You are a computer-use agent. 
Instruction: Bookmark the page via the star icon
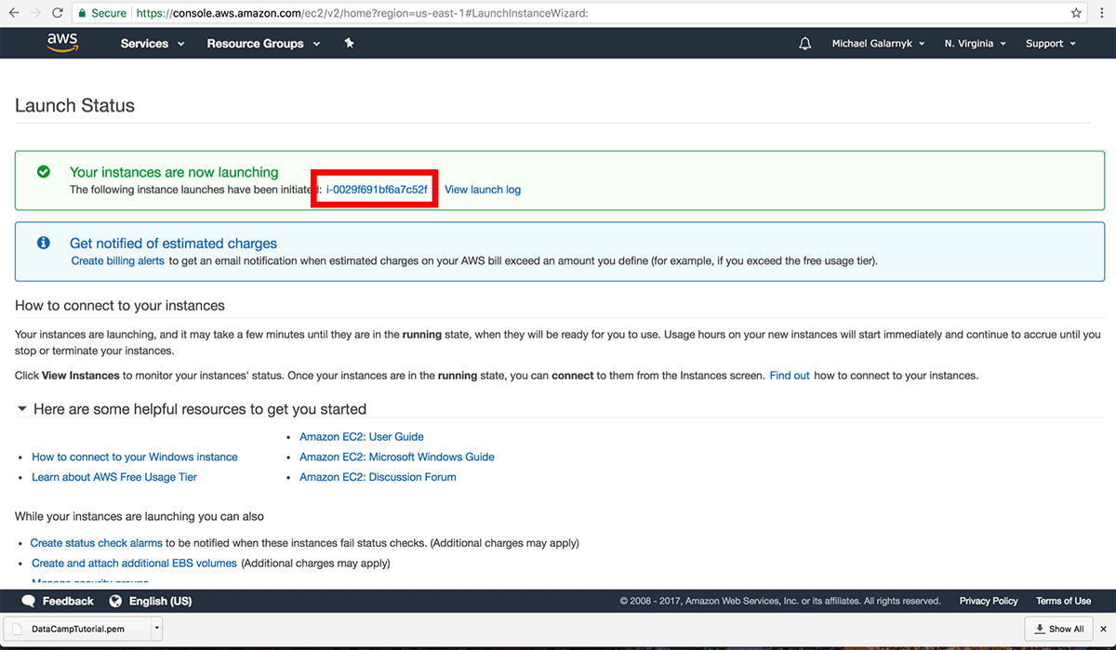coord(1076,13)
